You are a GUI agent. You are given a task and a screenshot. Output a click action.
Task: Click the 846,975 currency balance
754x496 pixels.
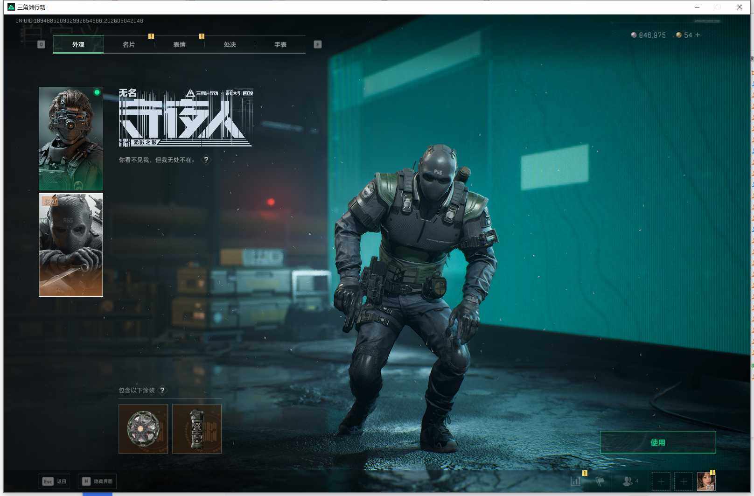[652, 35]
